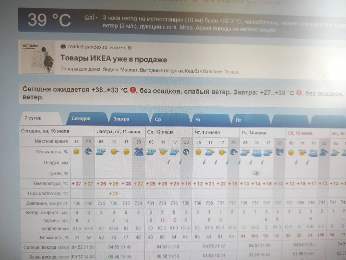Switch to the Сегодня tab
Viewport: 346px width, 260px height.
click(81, 119)
